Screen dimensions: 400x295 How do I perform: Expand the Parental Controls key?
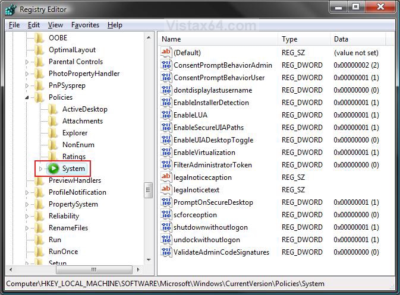[27, 62]
